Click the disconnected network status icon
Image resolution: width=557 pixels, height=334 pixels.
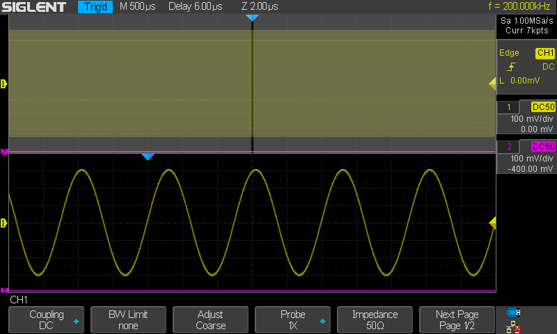coord(513,327)
